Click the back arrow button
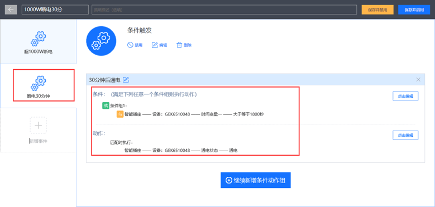The height and width of the screenshot is (207, 435). pyautogui.click(x=11, y=9)
